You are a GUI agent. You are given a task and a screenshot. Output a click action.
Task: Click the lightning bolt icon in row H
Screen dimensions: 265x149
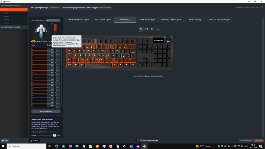[55, 72]
